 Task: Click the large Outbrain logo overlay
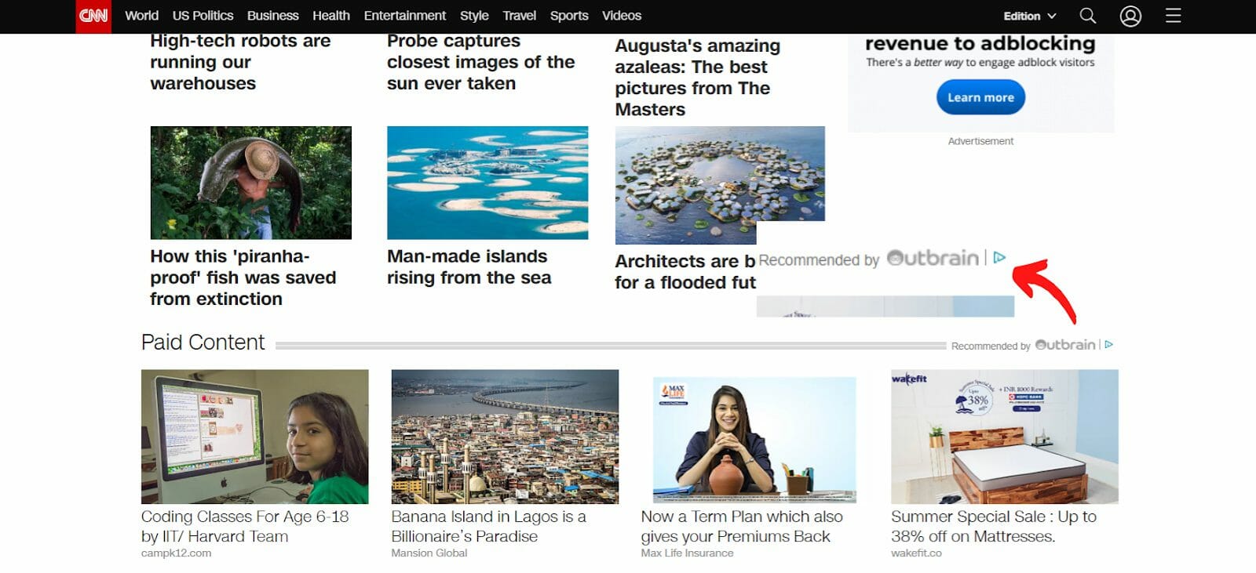pyautogui.click(x=933, y=258)
